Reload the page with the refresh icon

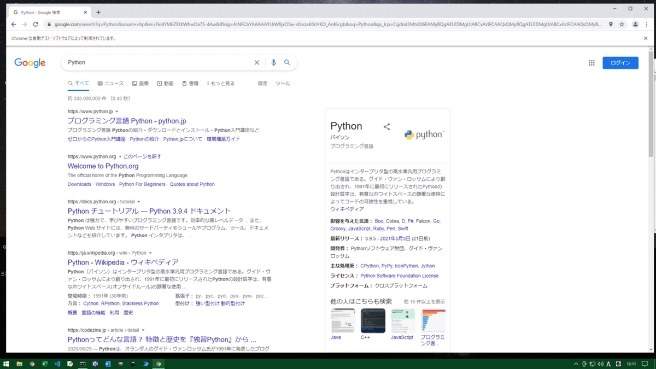36,24
